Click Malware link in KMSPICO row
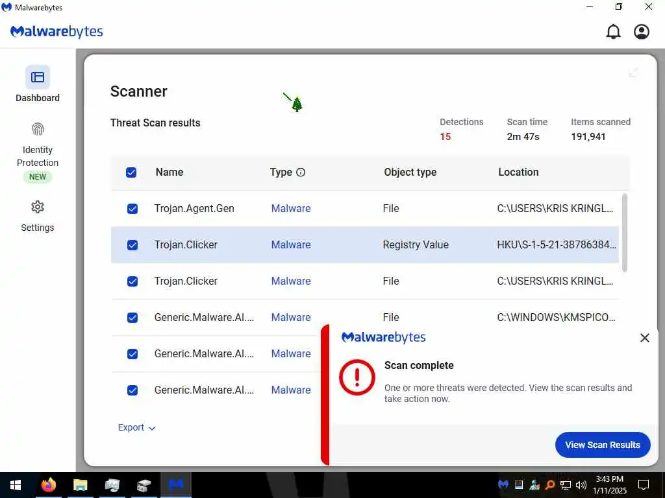 (291, 318)
